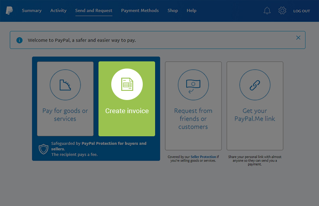The image size is (319, 206).
Task: Click the PayPal logo icon
Action: click(x=9, y=11)
